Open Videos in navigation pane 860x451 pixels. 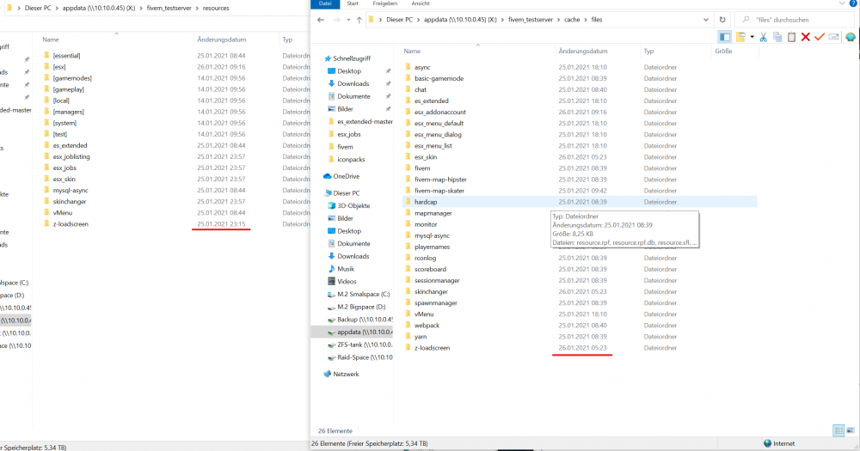[347, 281]
